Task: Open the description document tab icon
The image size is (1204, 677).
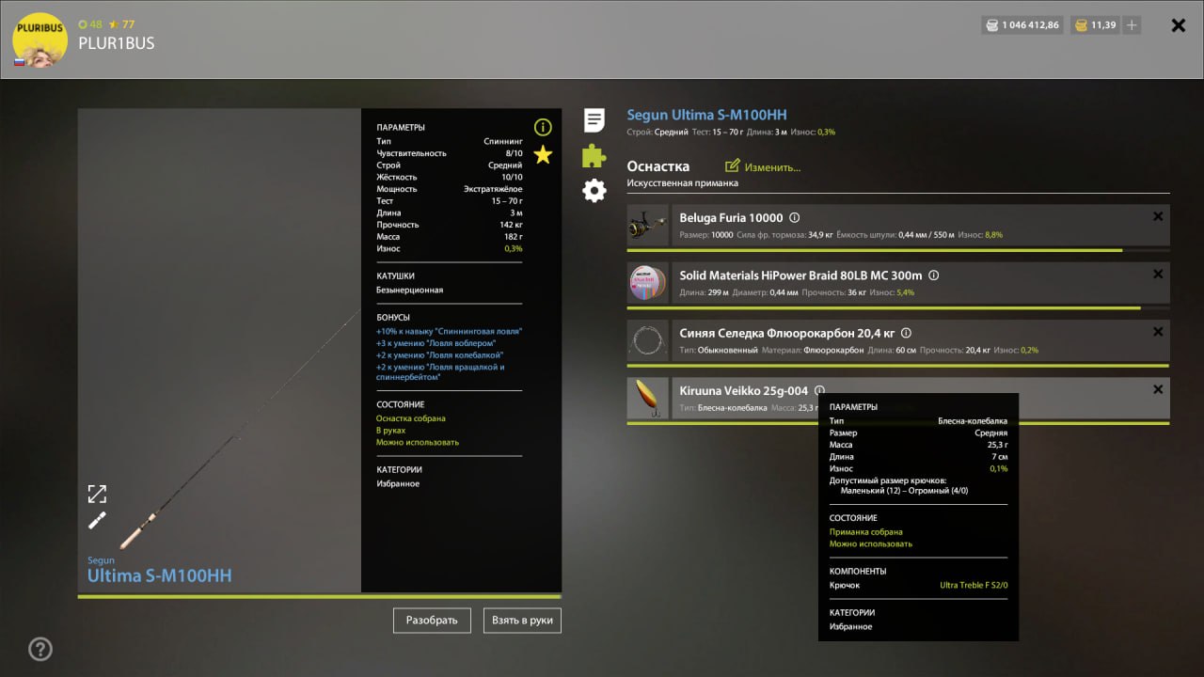Action: click(x=594, y=120)
